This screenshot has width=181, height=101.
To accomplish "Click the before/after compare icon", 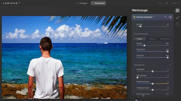I will (x=160, y=3).
